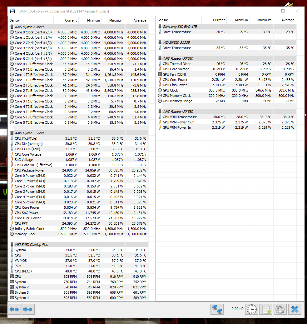Click the thermometer icon for GPU Thermal Diode
Image resolution: width=307 pixels, height=324 pixels.
coord(160,64)
